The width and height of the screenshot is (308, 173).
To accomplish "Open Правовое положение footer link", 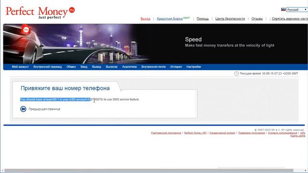I will pyautogui.click(x=252, y=133).
